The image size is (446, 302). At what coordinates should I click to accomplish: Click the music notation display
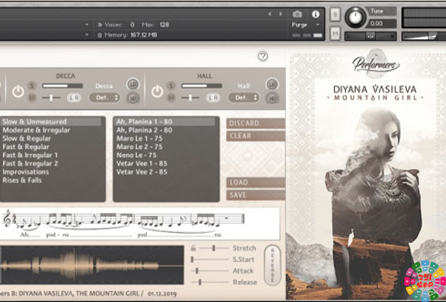tap(140, 223)
